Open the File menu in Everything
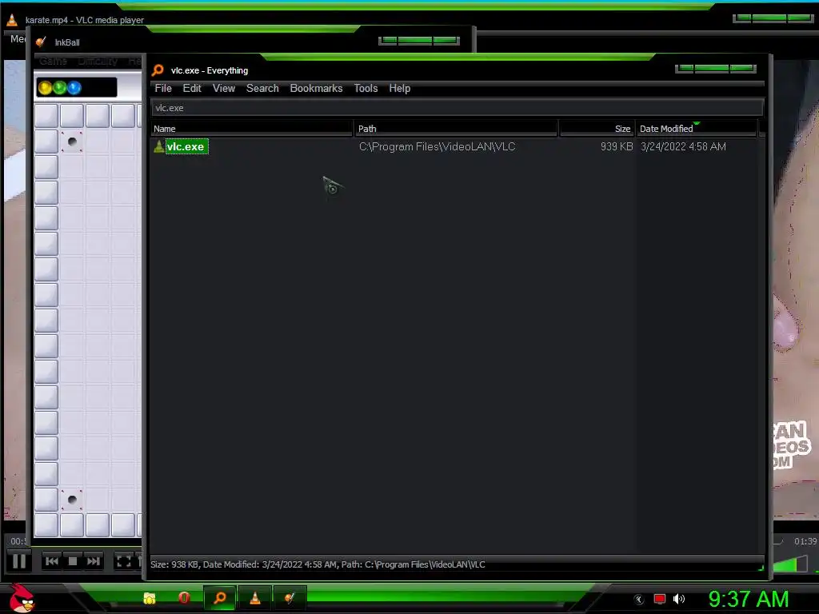 pos(163,88)
